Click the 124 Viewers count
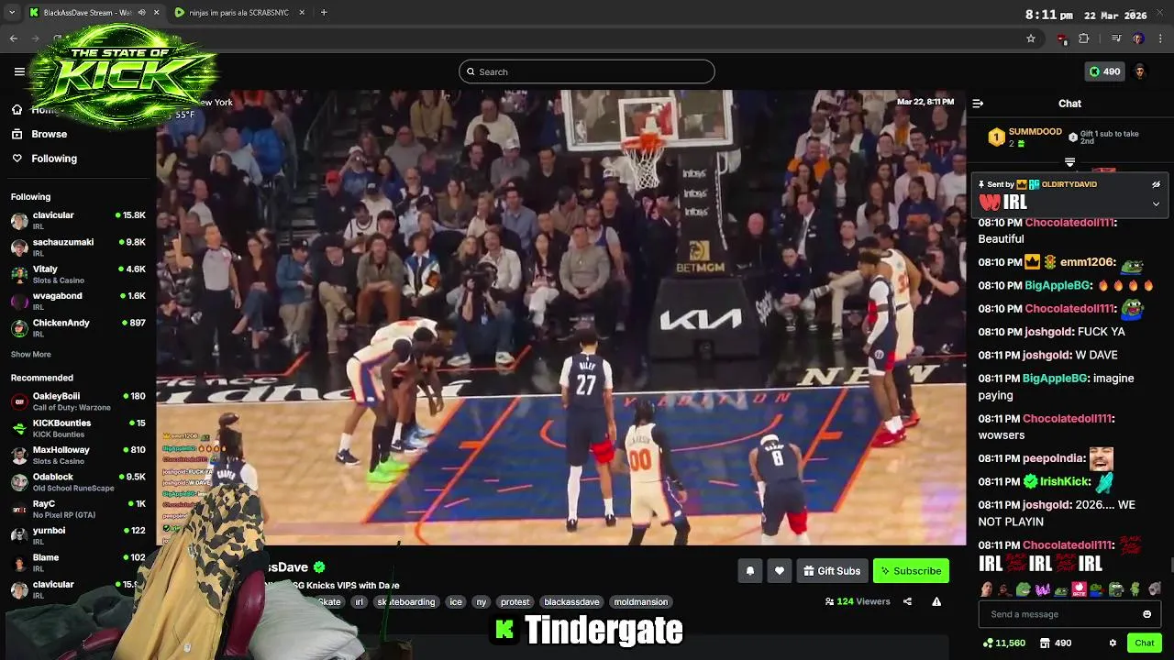Screen dimensions: 1174x660 858,602
